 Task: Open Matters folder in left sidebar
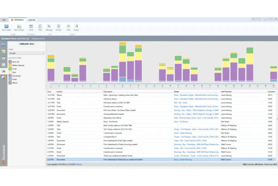pos(4,45)
